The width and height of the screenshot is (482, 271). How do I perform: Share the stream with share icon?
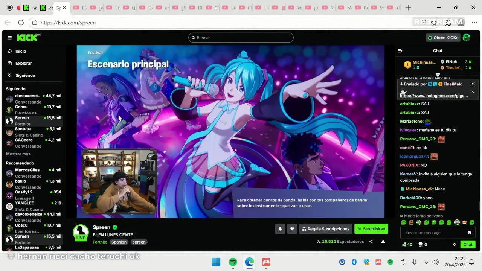pyautogui.click(x=371, y=242)
